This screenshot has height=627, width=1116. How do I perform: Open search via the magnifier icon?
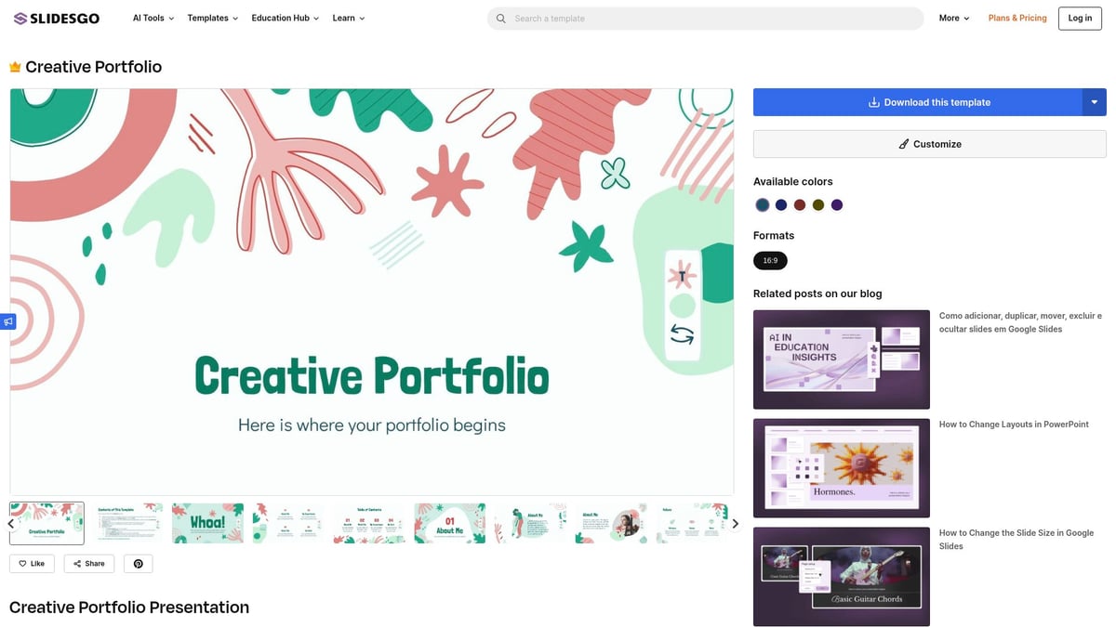pyautogui.click(x=500, y=18)
